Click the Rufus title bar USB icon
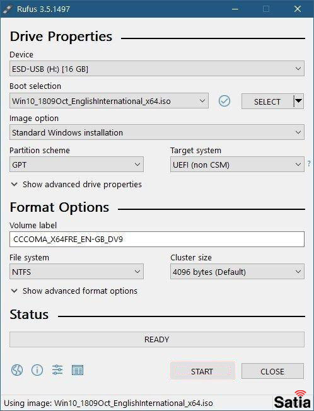The height and width of the screenshot is (411, 314). click(x=8, y=9)
